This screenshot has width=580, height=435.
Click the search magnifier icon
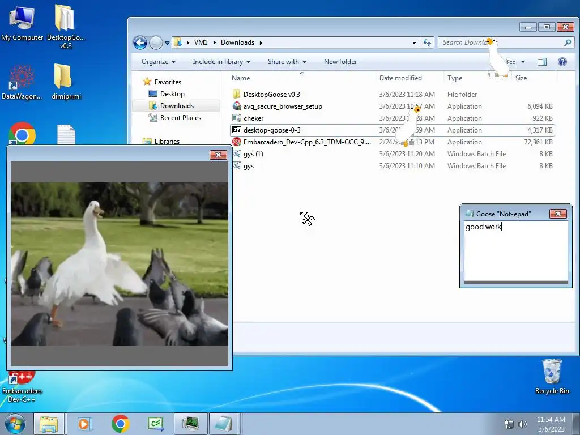click(568, 42)
